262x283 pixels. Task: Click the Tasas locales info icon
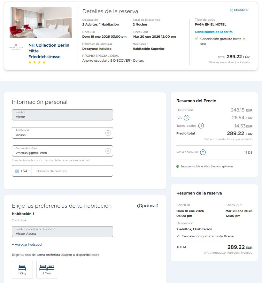(x=201, y=126)
